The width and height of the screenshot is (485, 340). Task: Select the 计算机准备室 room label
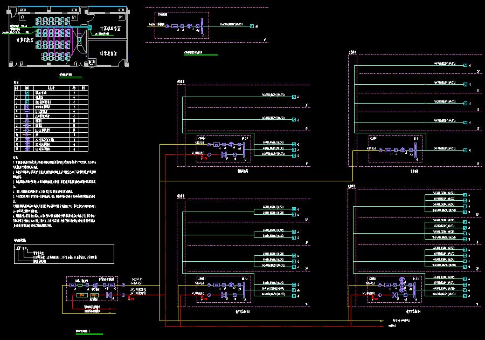point(110,29)
